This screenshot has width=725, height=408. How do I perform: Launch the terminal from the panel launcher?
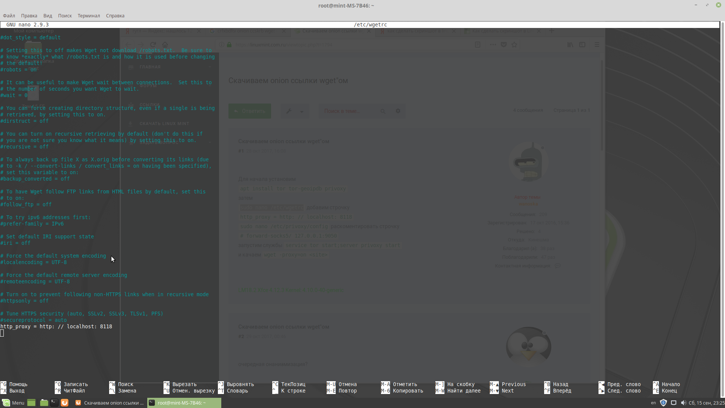(54, 403)
